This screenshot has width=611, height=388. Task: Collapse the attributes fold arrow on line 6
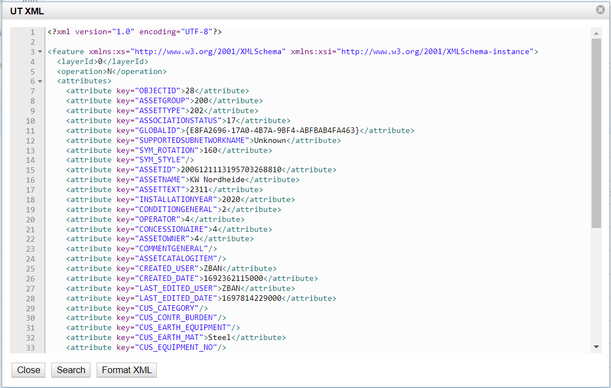(x=40, y=82)
